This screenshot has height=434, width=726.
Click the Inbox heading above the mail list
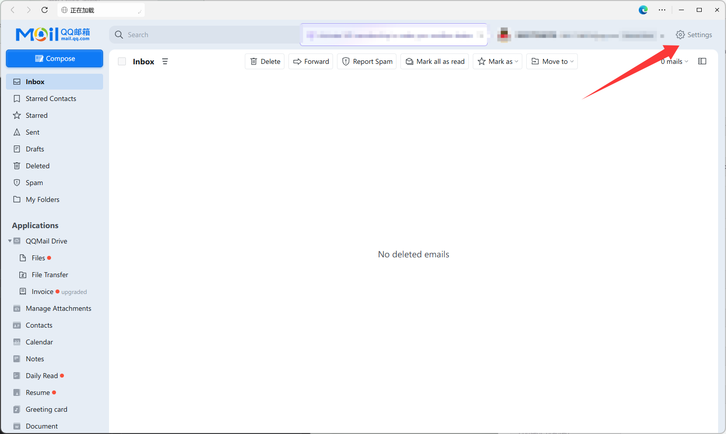(x=144, y=61)
